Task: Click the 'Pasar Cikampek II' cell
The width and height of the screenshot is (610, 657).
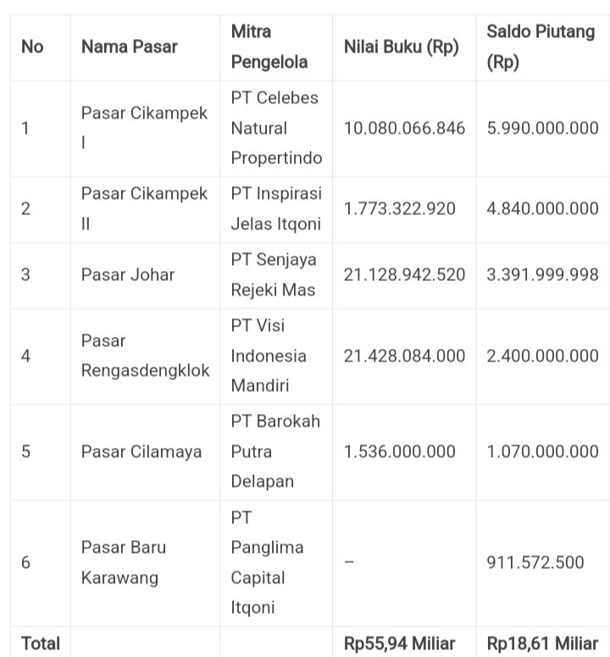Action: coord(144,209)
